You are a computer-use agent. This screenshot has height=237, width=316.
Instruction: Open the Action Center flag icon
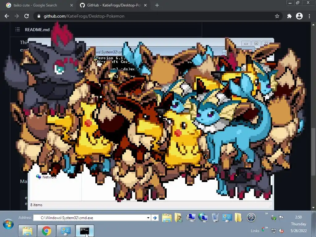pos(281,218)
